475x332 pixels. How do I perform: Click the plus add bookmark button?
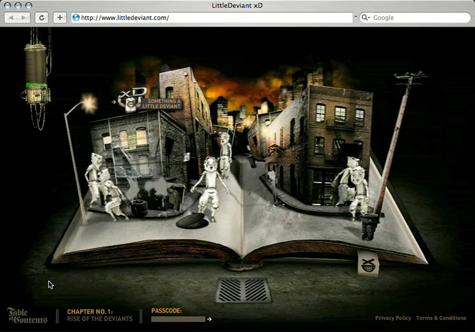point(60,18)
